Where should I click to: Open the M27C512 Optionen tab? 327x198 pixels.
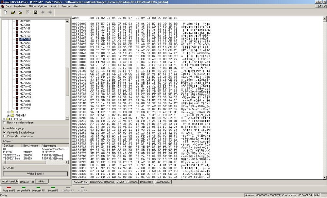127,182
